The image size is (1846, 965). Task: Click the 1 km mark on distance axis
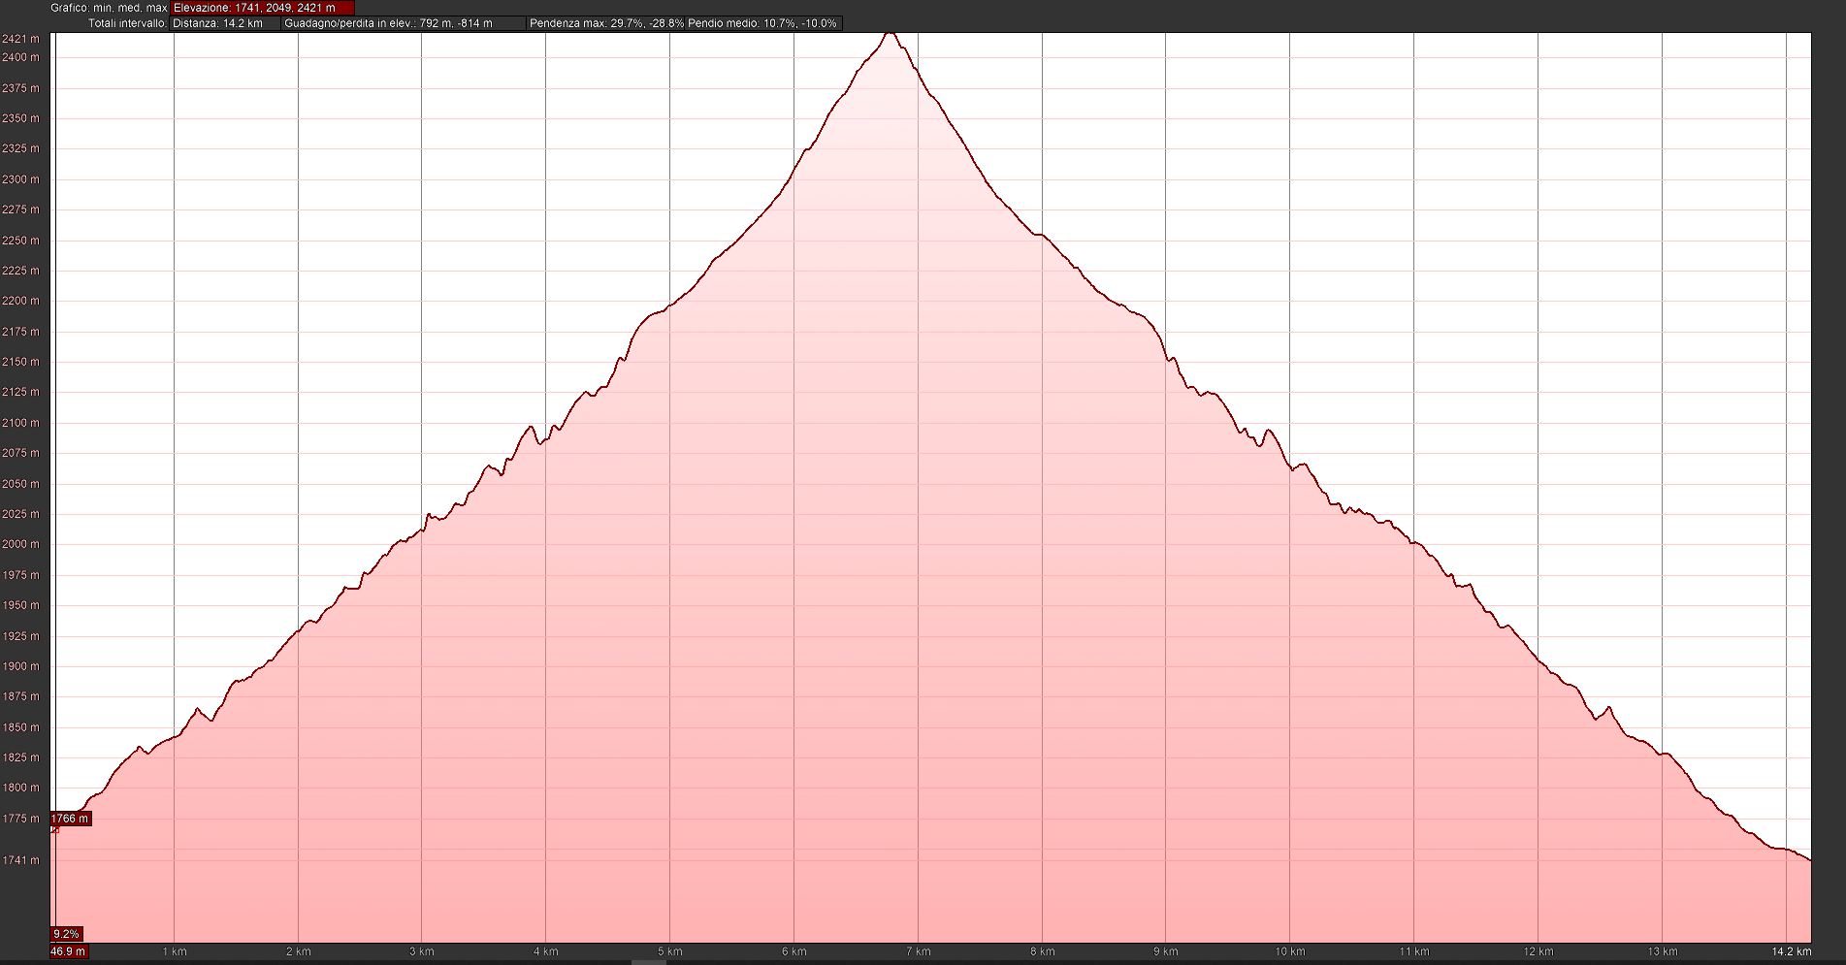pos(175,951)
